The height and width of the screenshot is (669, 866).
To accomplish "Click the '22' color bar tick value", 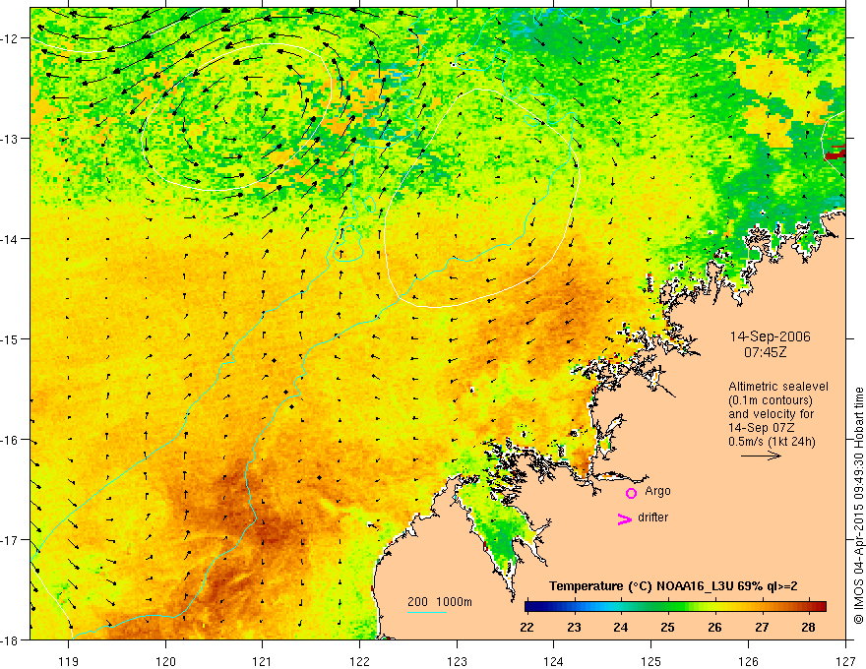I will coord(526,627).
